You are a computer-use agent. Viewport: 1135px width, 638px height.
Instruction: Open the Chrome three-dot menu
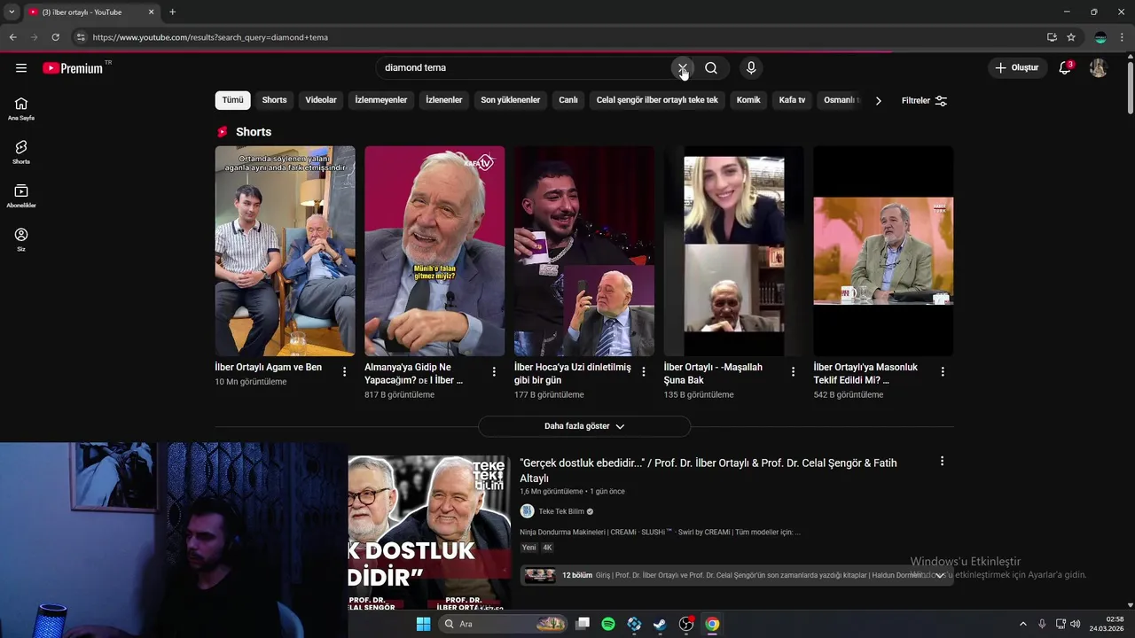pyautogui.click(x=1123, y=37)
